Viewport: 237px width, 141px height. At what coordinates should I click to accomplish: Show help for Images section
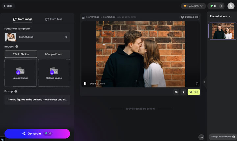coord(17,47)
